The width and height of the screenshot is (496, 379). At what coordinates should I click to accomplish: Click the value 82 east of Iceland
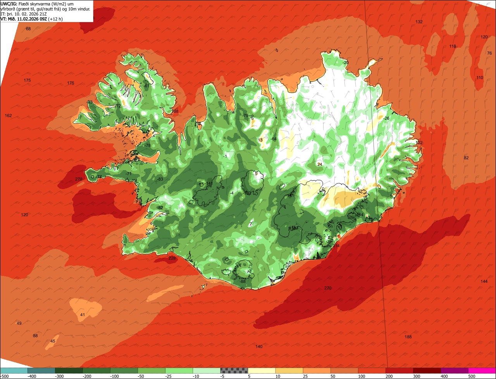pos(466,158)
